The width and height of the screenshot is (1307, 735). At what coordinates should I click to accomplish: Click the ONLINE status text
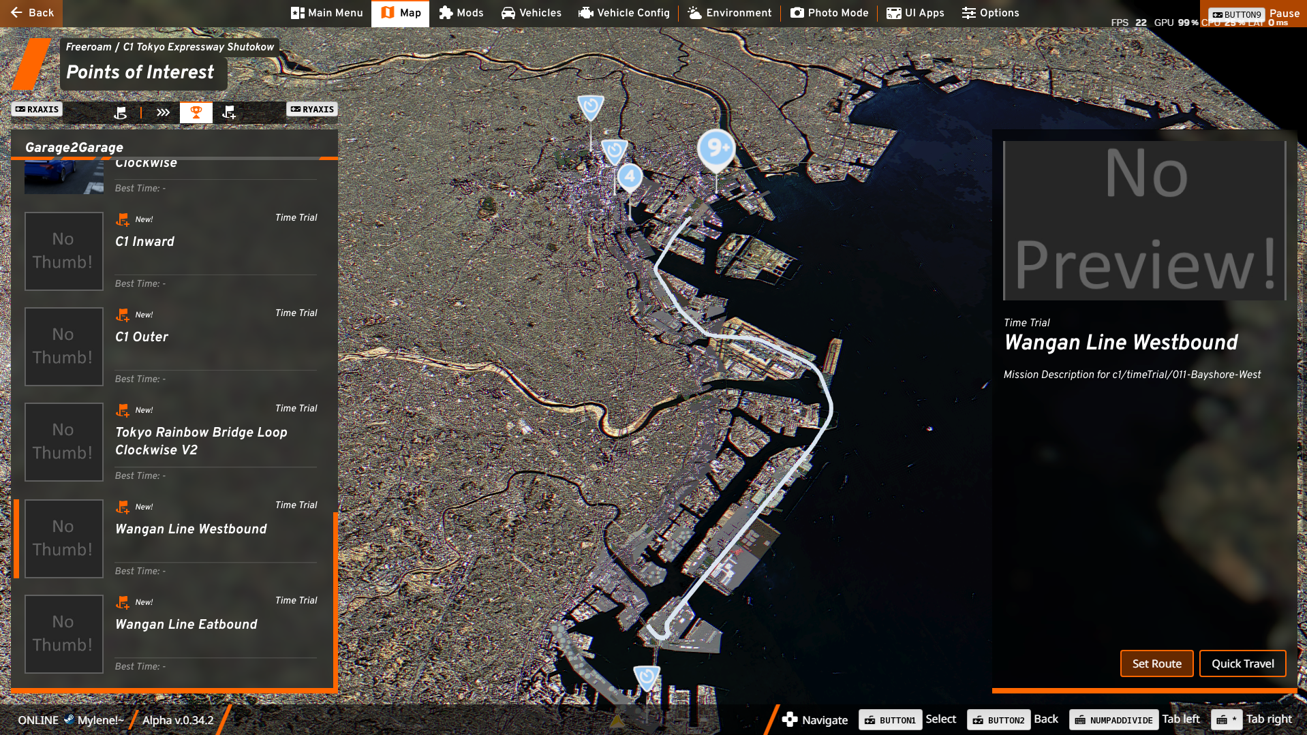[38, 720]
